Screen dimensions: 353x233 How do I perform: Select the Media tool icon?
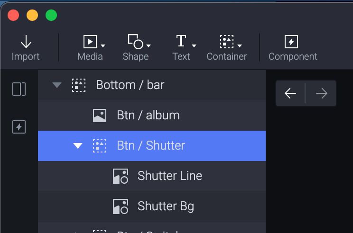click(90, 42)
